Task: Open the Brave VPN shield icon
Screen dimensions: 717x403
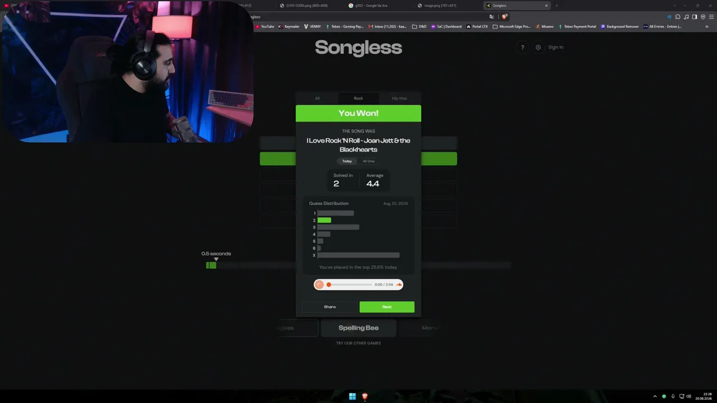Action: click(703, 17)
